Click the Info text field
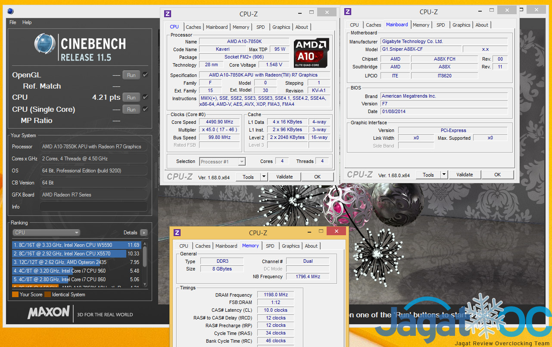 (x=94, y=207)
